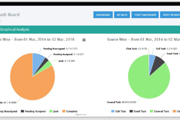Click the Graphical Analysis panel header

pyautogui.click(x=90, y=29)
